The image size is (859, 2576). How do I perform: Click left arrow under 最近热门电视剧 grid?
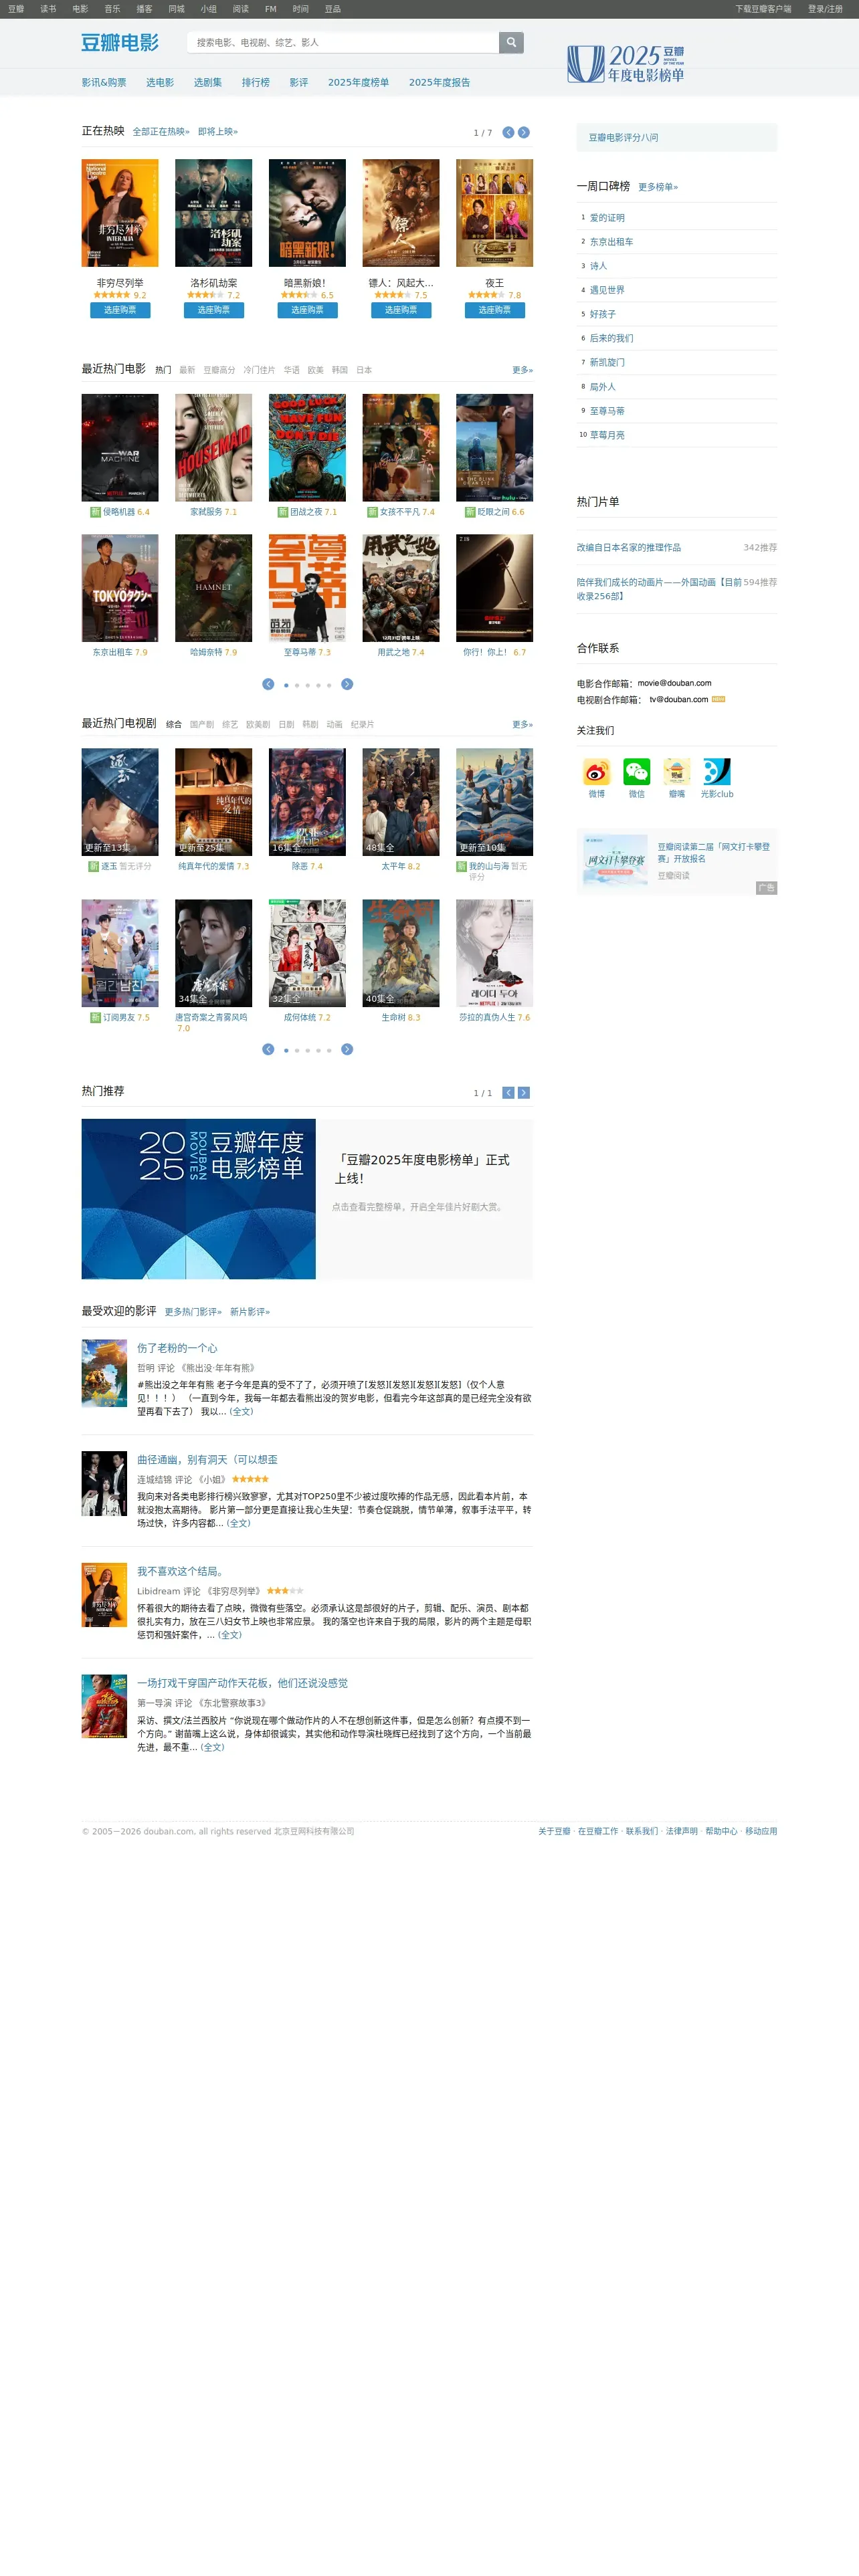(268, 1049)
